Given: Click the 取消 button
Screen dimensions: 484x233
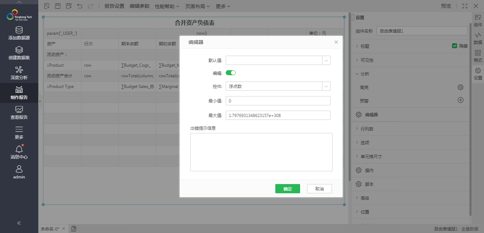Looking at the screenshot, I should coord(319,189).
